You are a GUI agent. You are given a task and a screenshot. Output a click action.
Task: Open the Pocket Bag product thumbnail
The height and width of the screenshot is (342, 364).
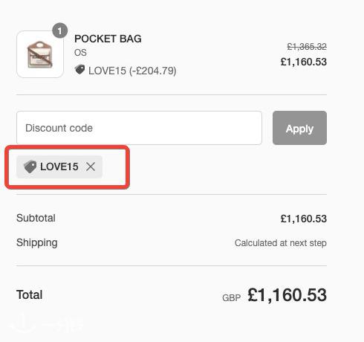(40, 54)
